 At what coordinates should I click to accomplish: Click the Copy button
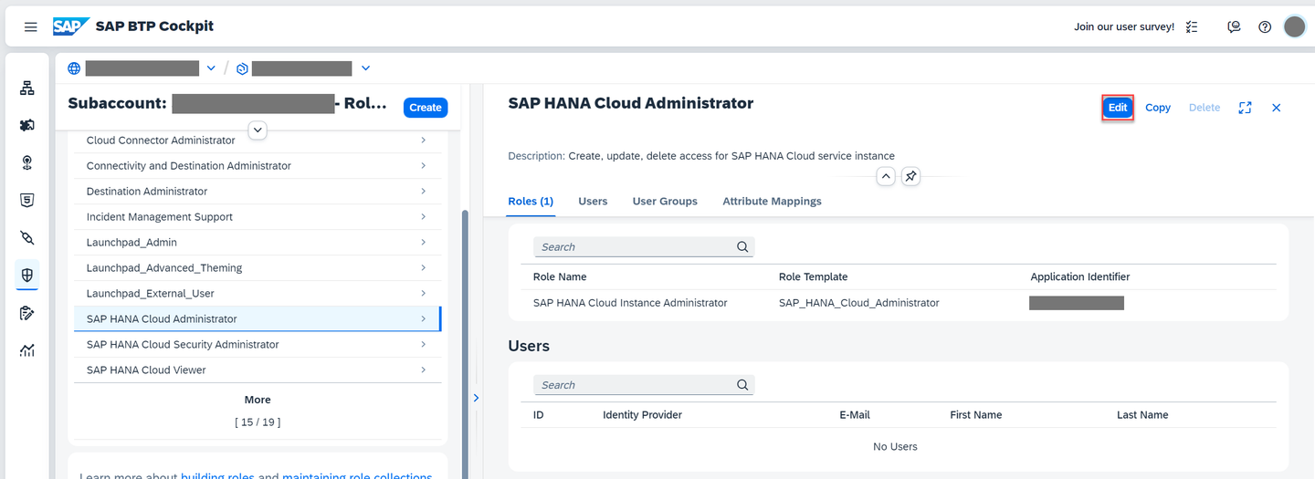click(1158, 108)
